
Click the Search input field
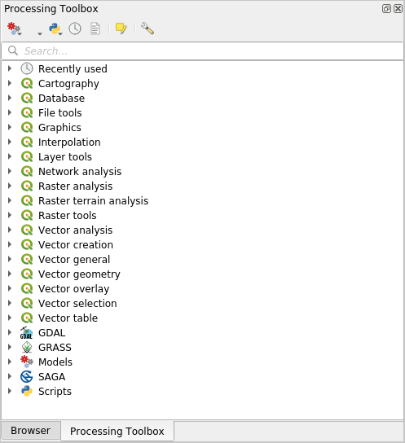coord(202,50)
